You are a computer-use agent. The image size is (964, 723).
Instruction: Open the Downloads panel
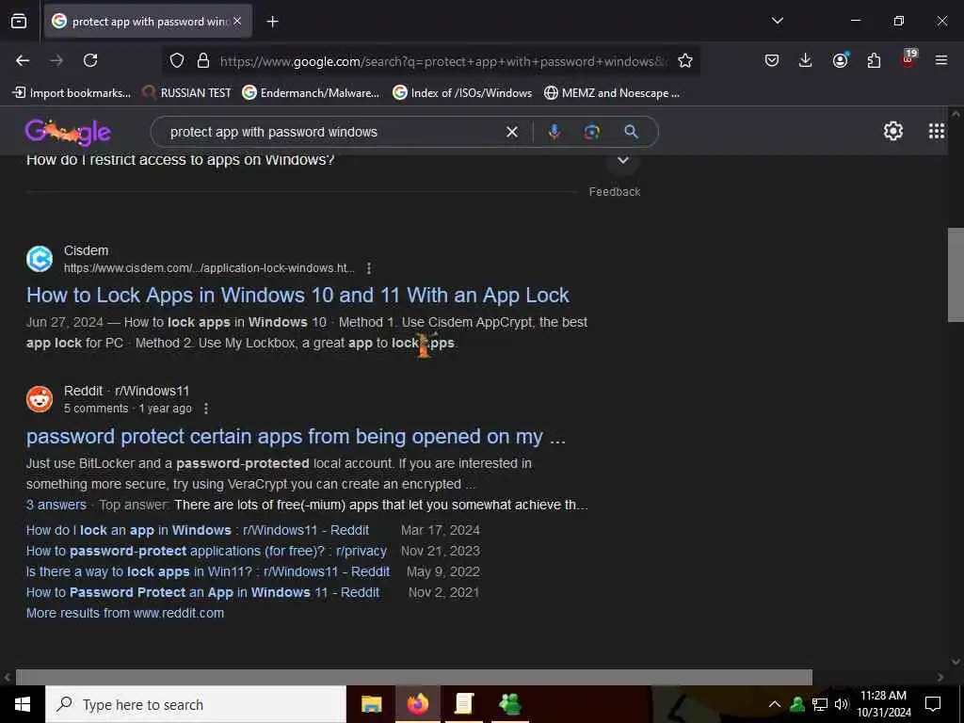[806, 60]
